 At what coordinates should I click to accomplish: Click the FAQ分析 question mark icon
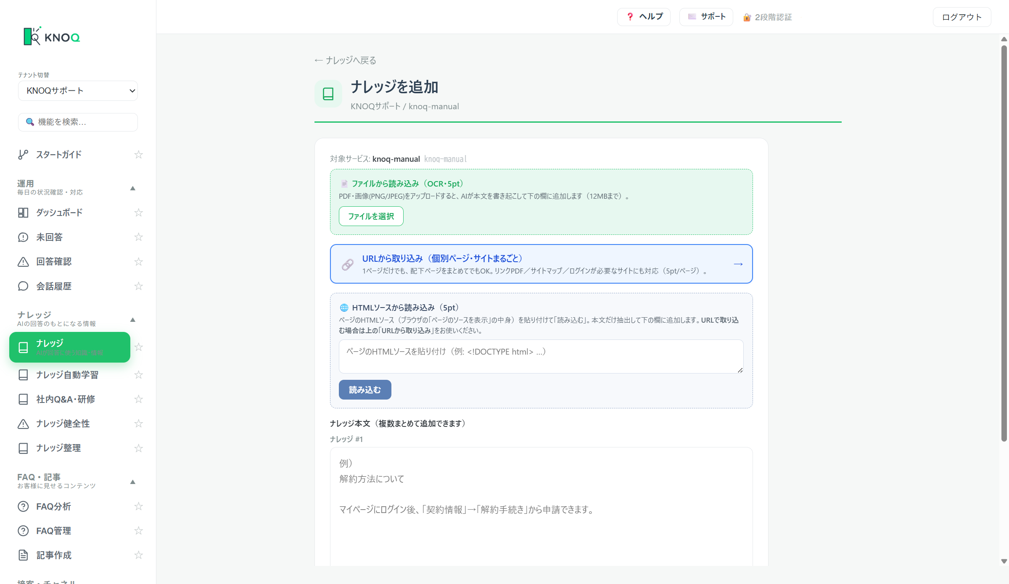point(23,506)
